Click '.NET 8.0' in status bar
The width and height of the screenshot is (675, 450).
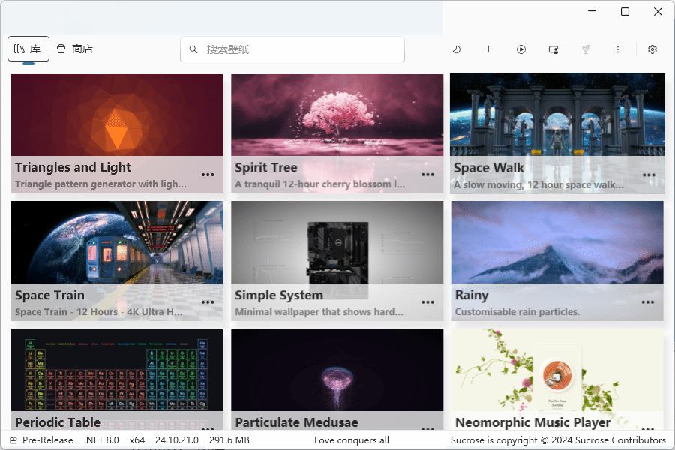pyautogui.click(x=101, y=440)
